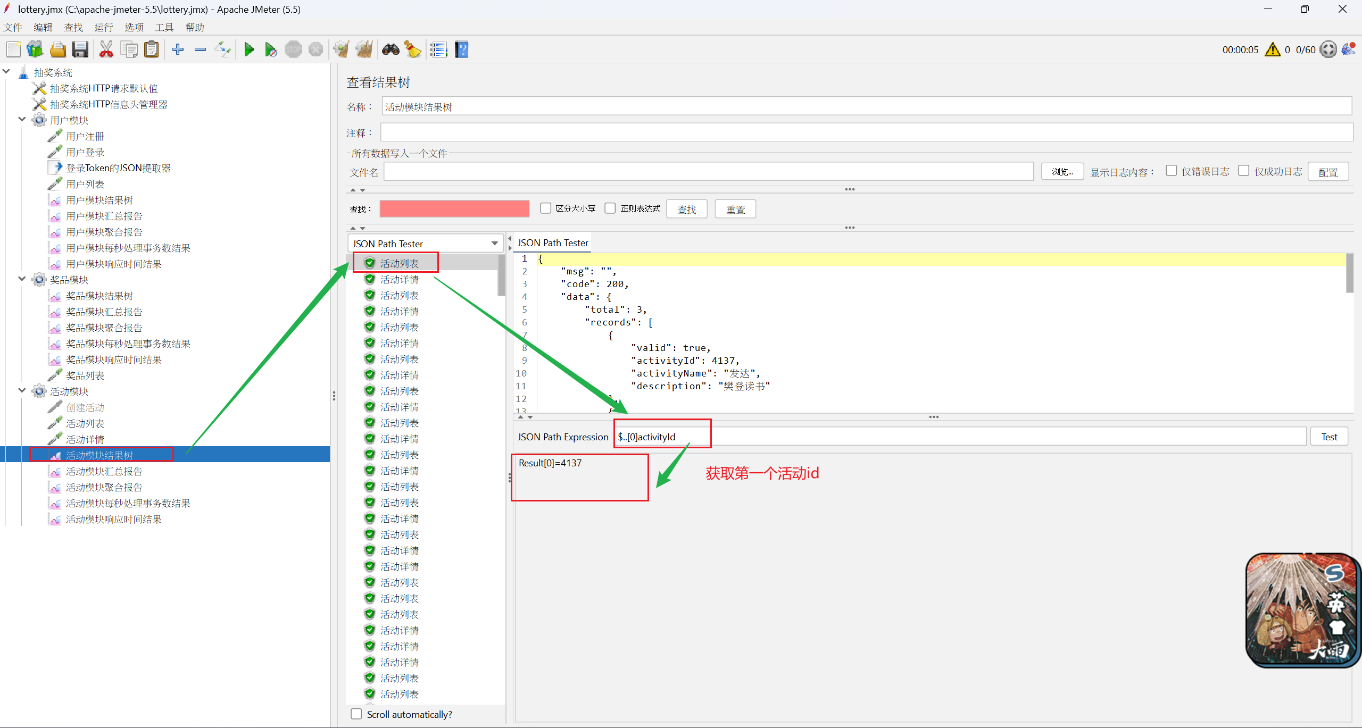Click the blue Help question-mark icon
1362x728 pixels.
462,50
